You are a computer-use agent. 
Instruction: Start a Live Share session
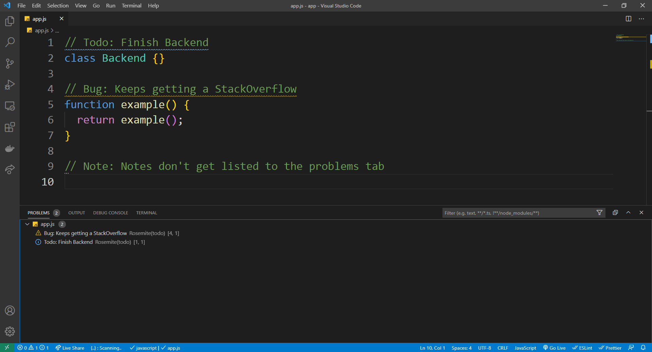70,348
